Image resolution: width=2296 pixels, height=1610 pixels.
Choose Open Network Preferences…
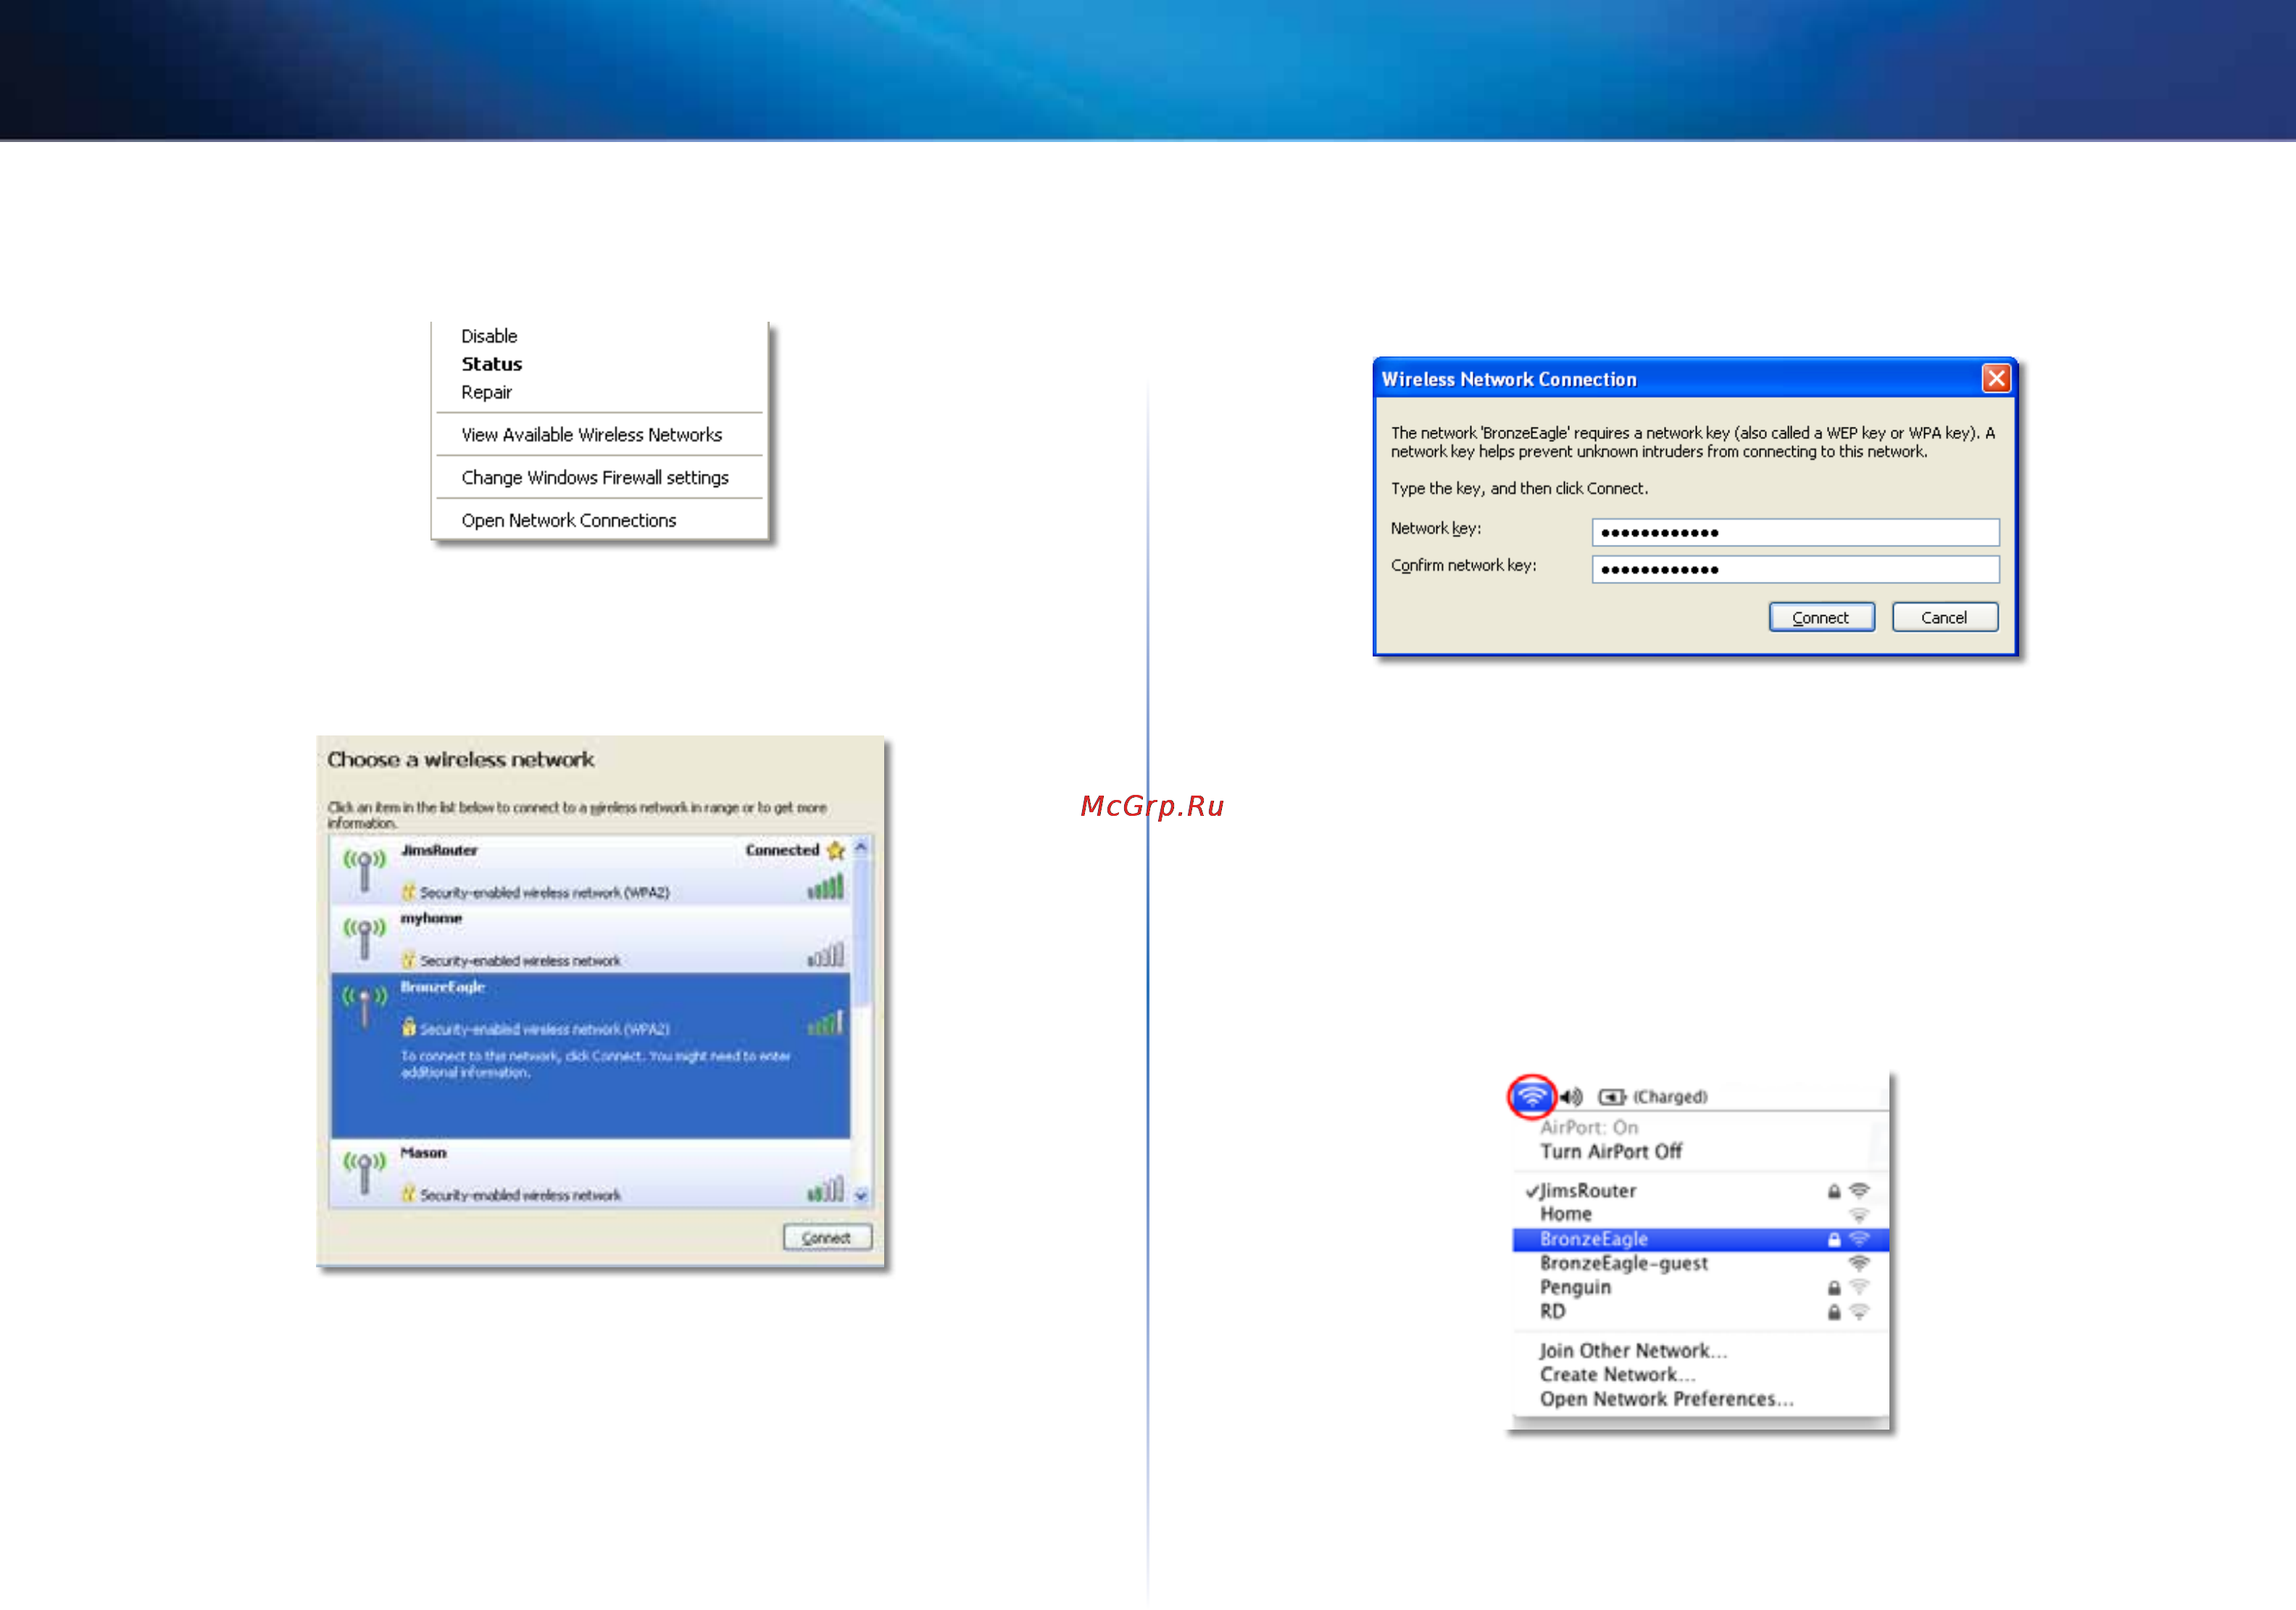[1666, 1399]
